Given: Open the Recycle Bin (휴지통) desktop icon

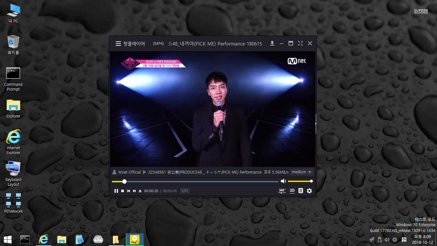Looking at the screenshot, I should tap(13, 45).
